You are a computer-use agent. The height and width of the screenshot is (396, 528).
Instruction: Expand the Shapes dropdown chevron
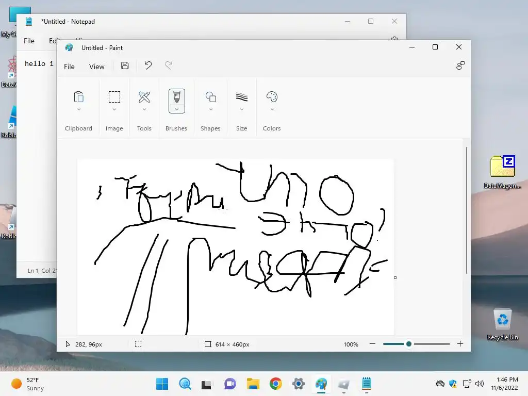[x=211, y=109]
